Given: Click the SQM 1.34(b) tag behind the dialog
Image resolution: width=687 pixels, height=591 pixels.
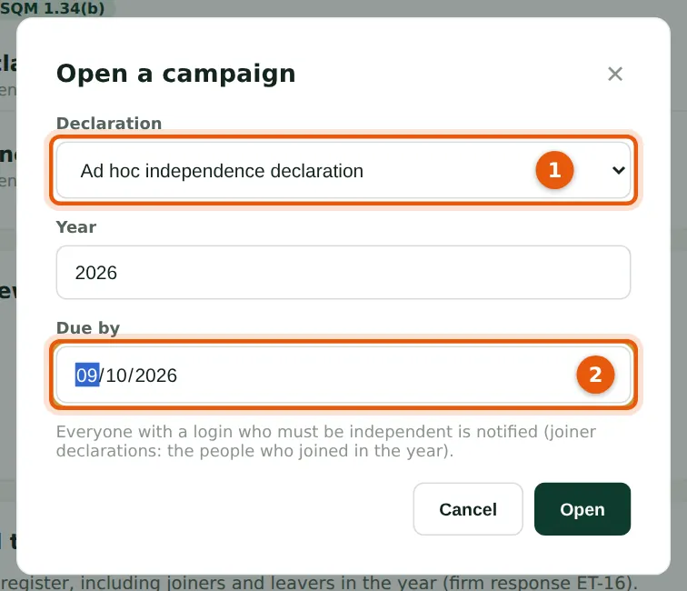Looking at the screenshot, I should (53, 8).
